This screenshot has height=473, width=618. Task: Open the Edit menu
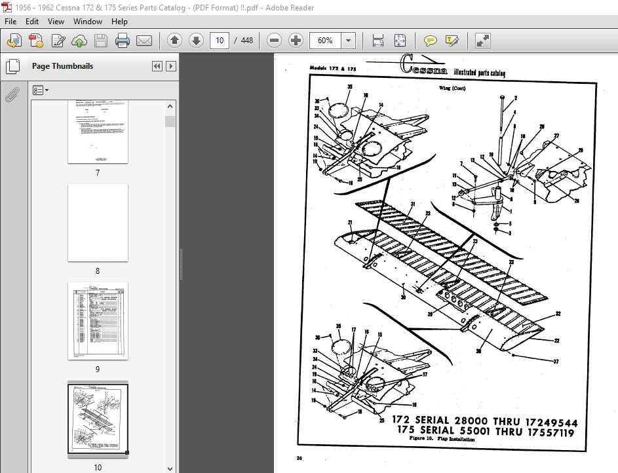(x=32, y=21)
